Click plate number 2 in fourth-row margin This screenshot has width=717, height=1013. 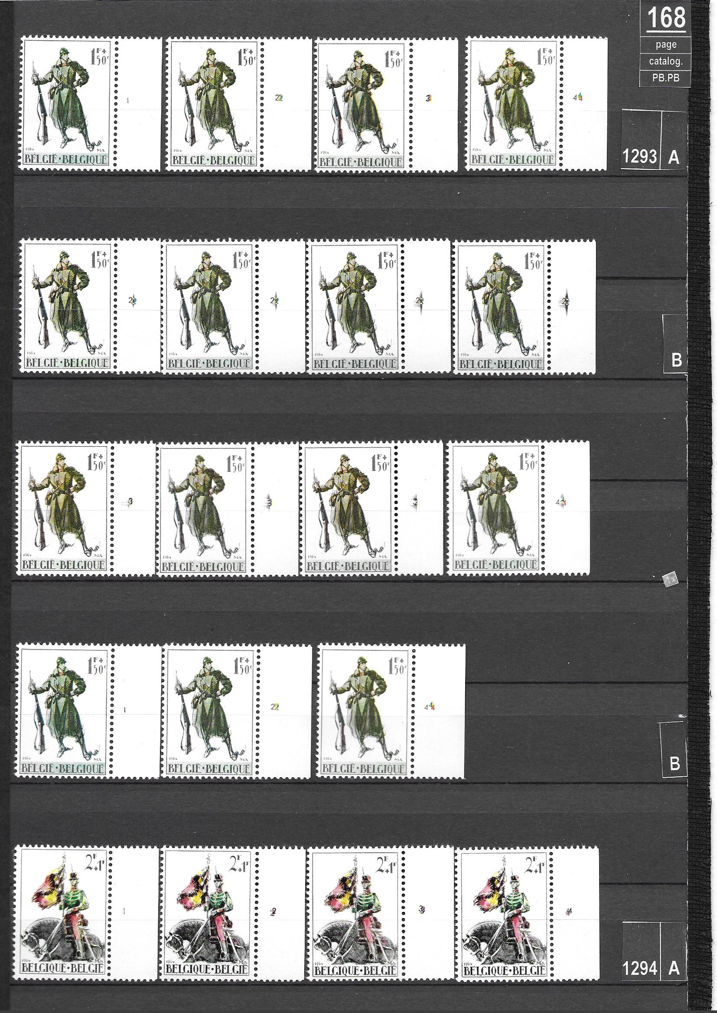pos(277,707)
